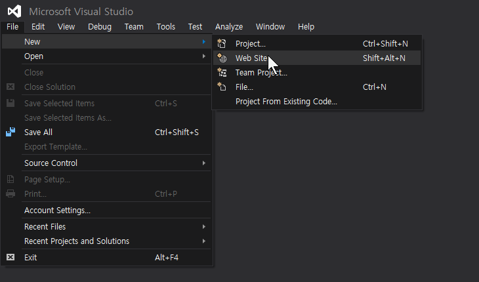Open the Tools menu
The height and width of the screenshot is (282, 479).
(x=166, y=27)
